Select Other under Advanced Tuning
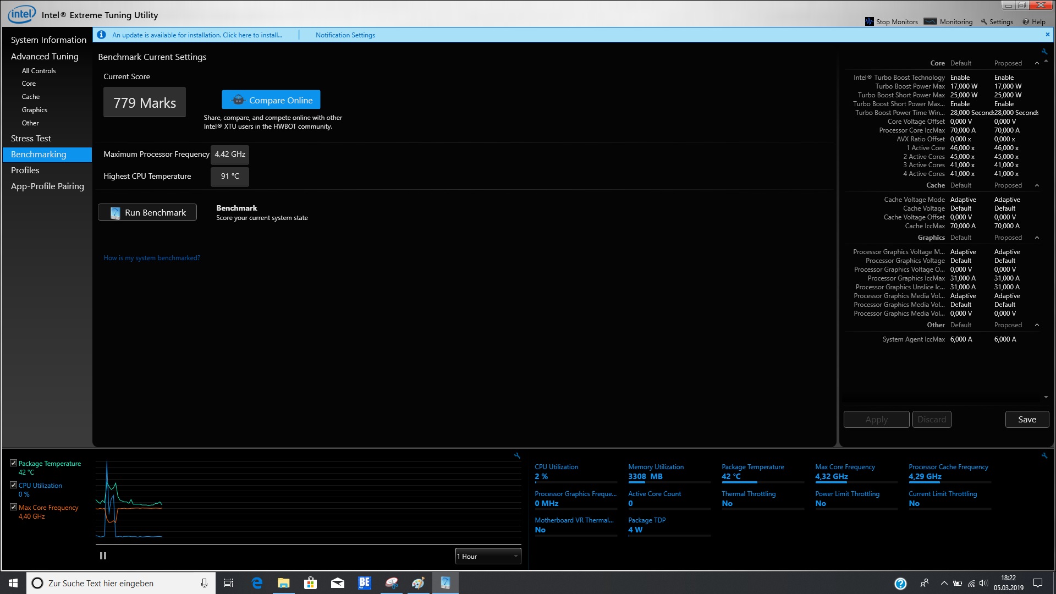Screen dimensions: 1056x594 [x=30, y=123]
